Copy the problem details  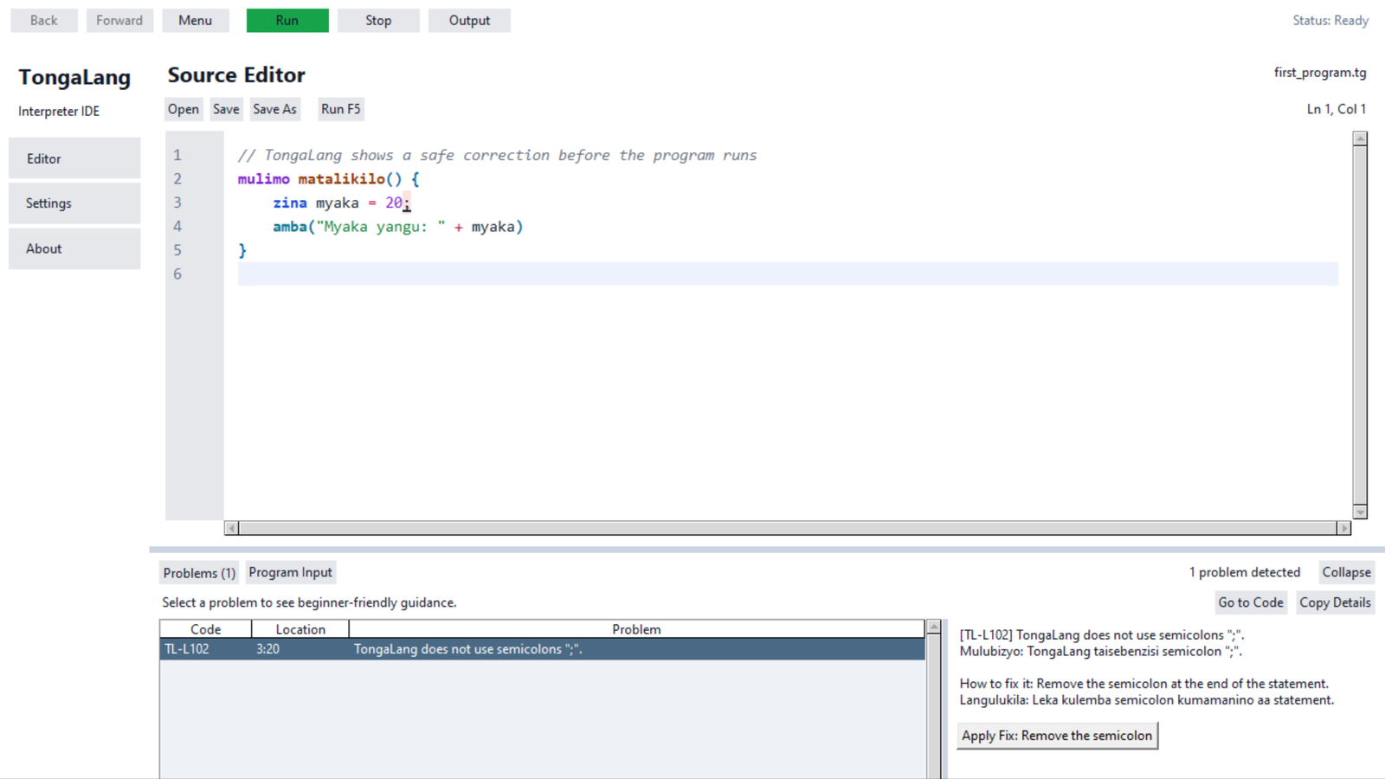tap(1335, 602)
